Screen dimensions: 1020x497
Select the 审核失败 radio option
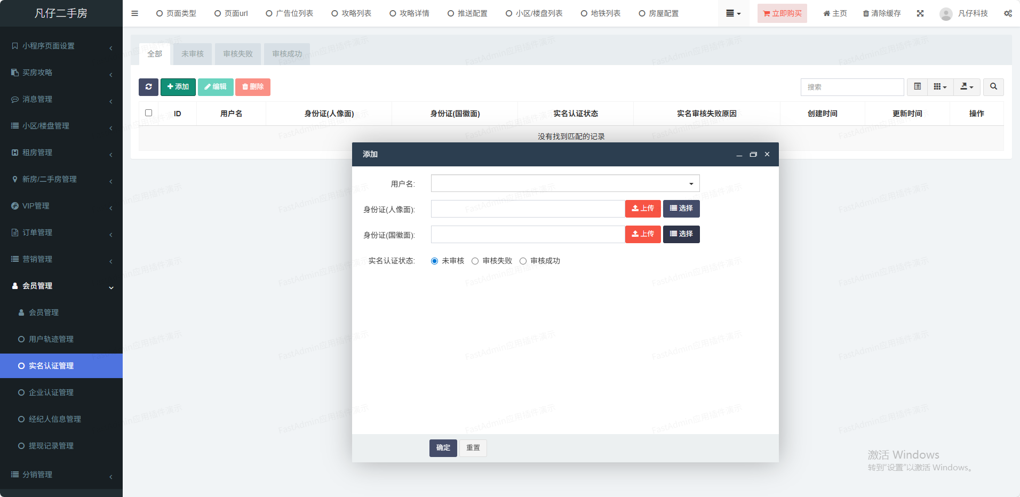click(475, 261)
